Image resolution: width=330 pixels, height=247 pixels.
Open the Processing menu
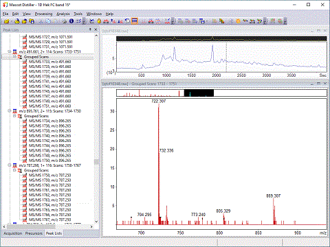point(43,14)
